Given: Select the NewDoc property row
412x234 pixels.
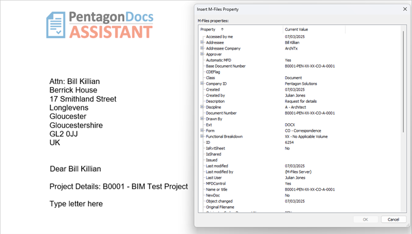Looking at the screenshot, I should 213,195.
